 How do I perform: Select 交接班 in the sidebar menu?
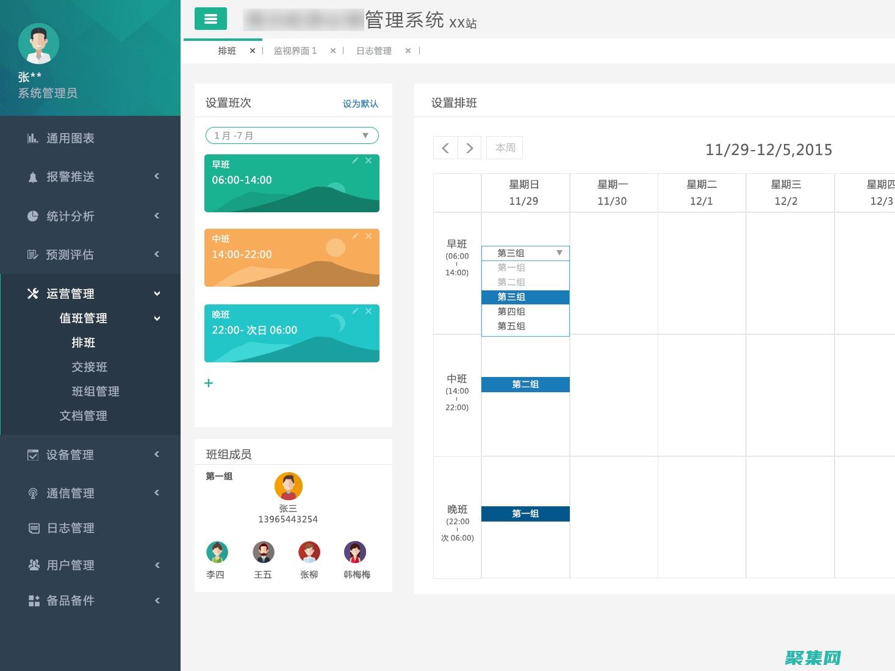(89, 367)
